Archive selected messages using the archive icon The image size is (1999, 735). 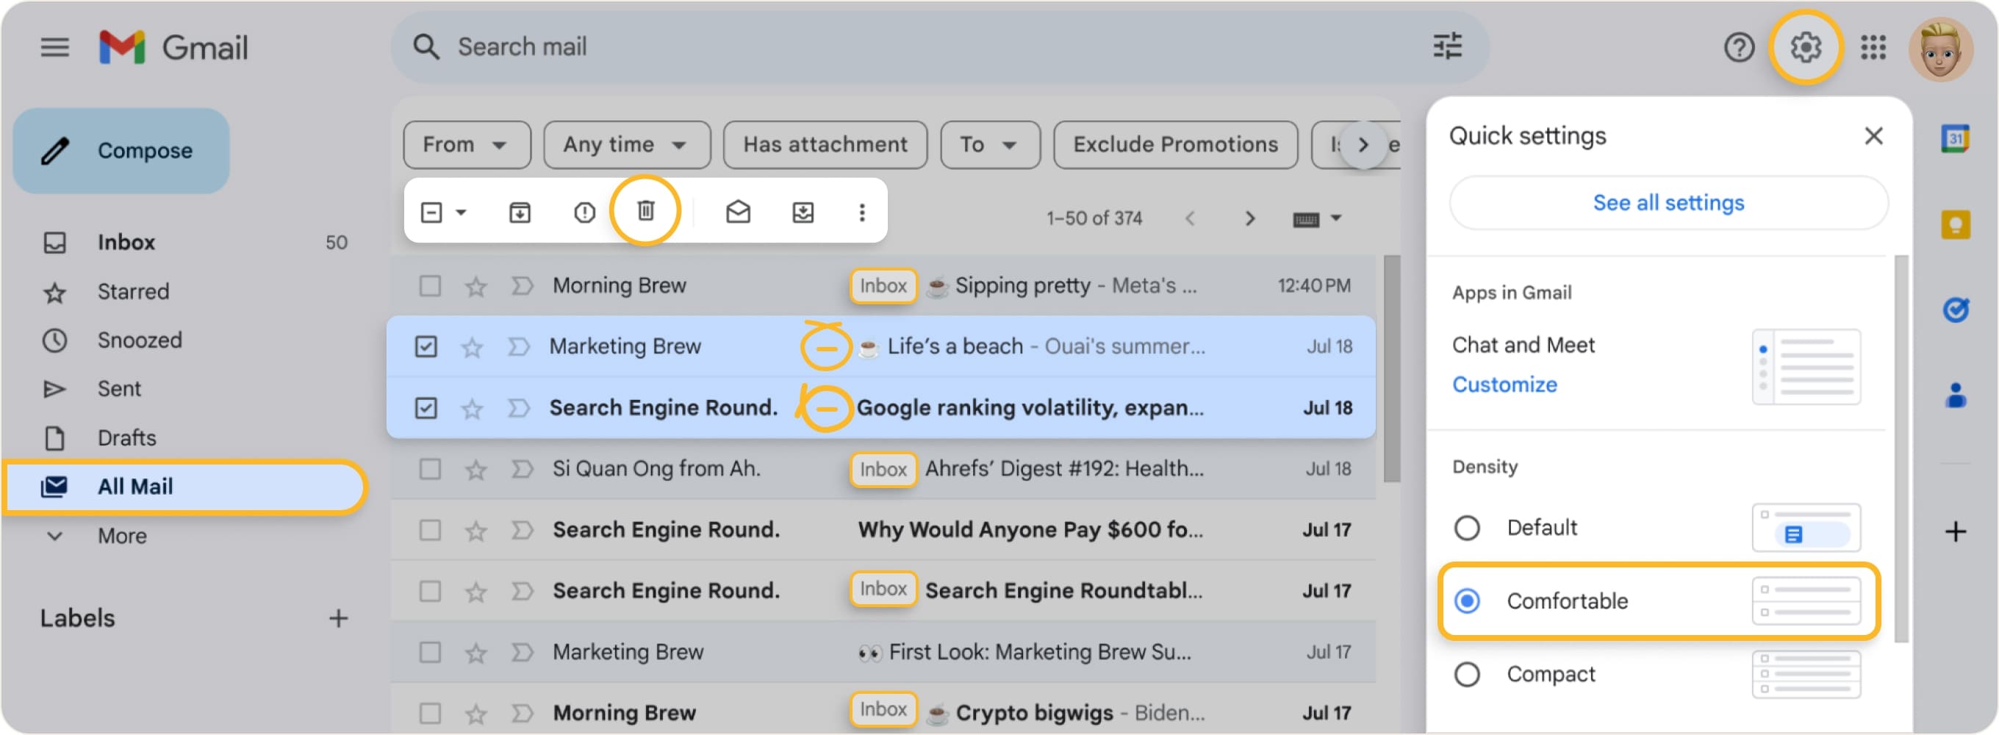(520, 211)
